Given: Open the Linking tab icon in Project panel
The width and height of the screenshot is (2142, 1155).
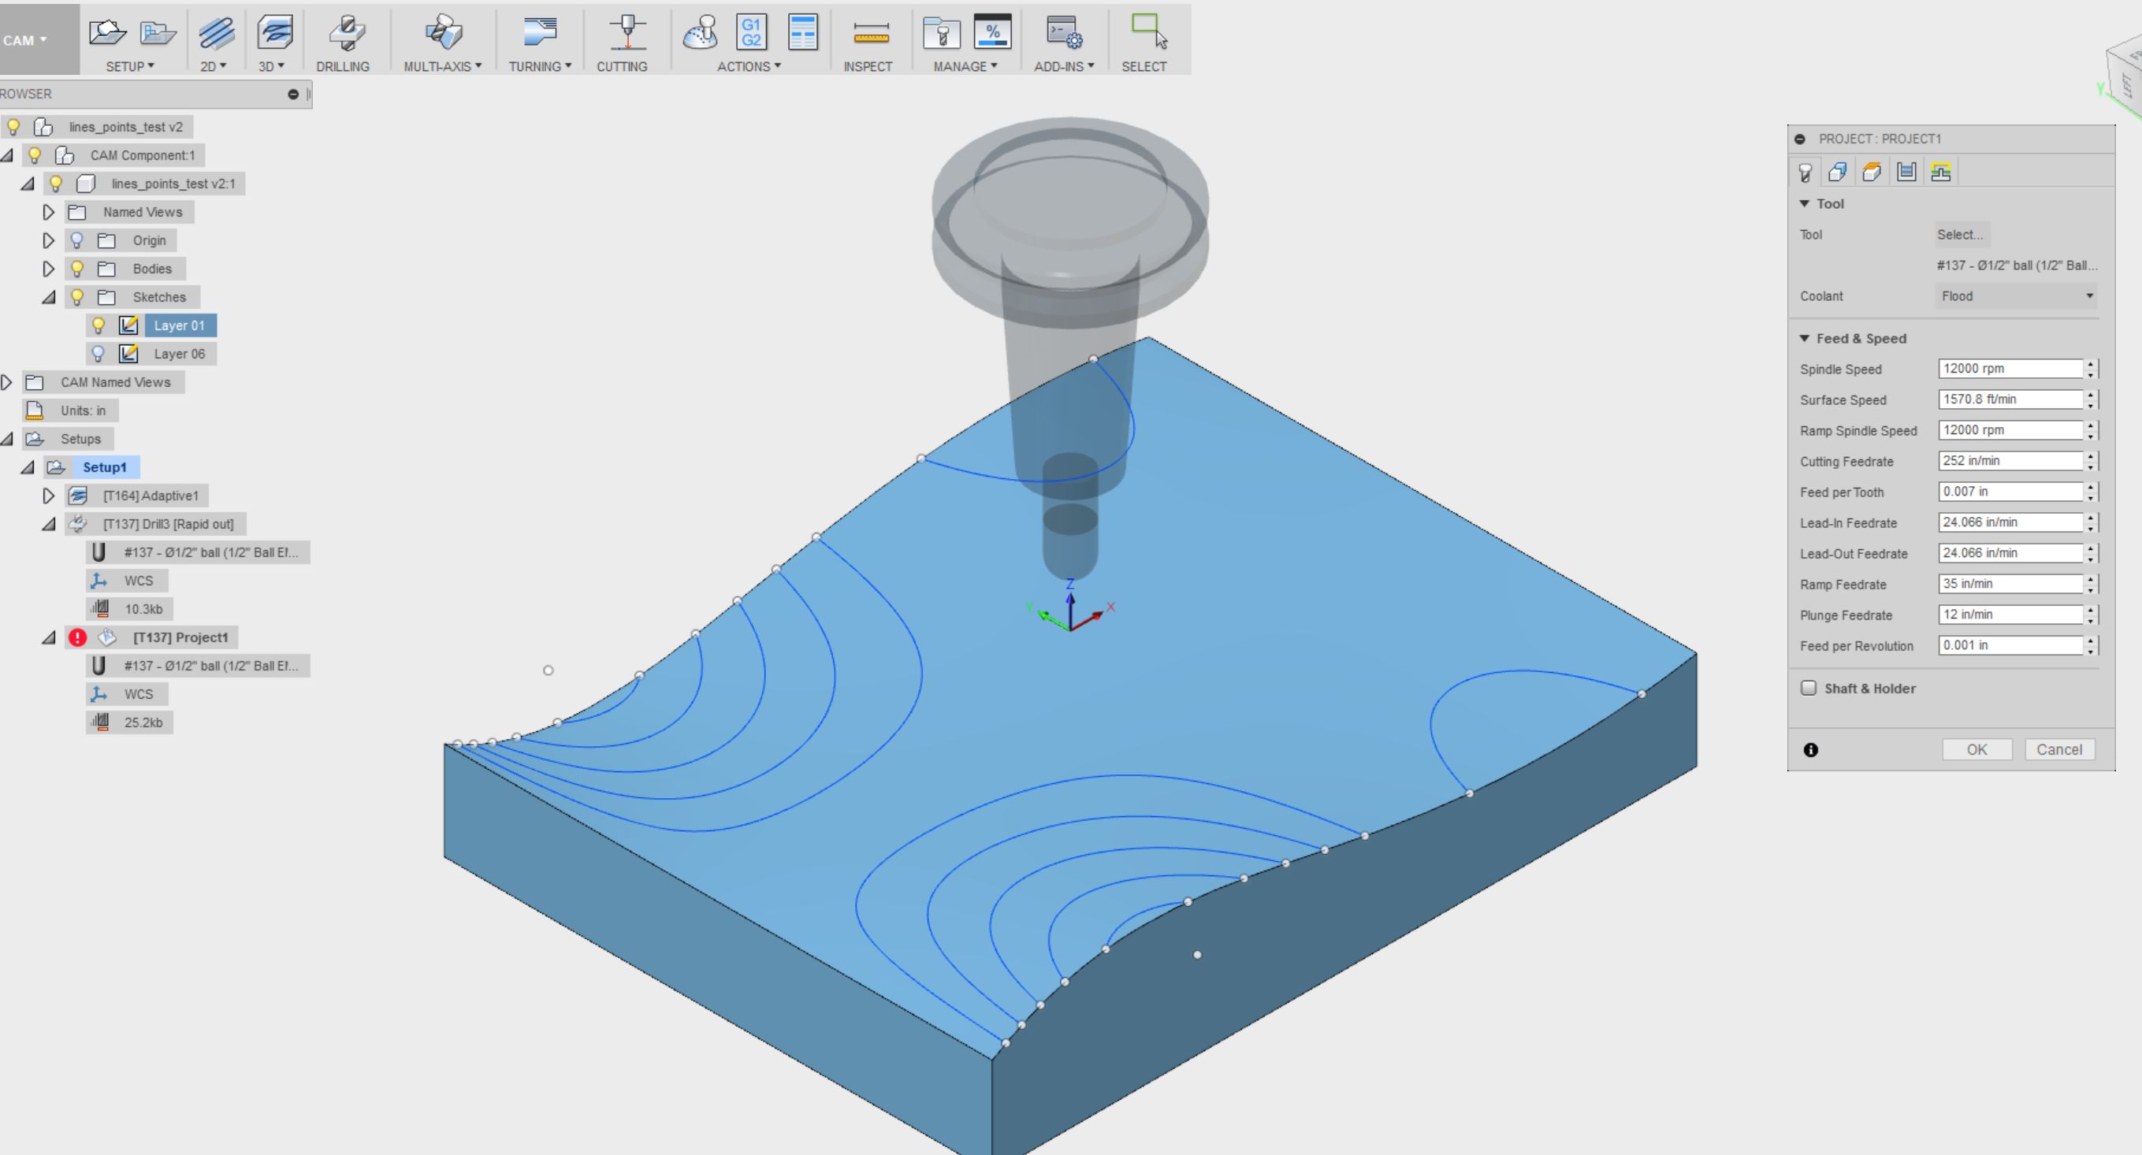Looking at the screenshot, I should (x=1941, y=172).
